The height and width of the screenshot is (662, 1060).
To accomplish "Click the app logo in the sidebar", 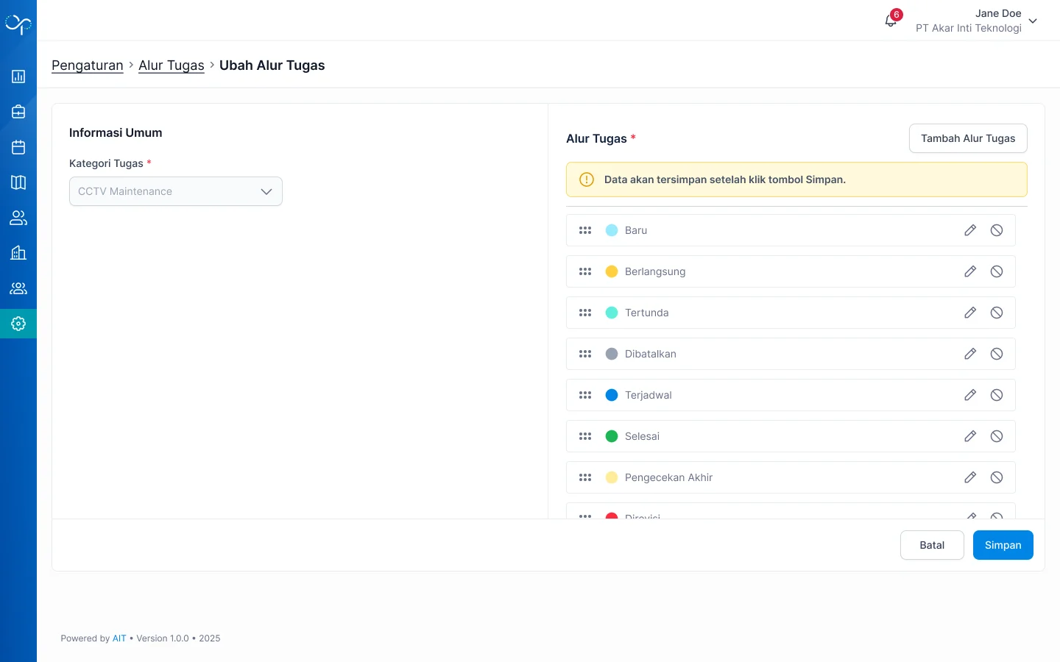I will (x=18, y=24).
